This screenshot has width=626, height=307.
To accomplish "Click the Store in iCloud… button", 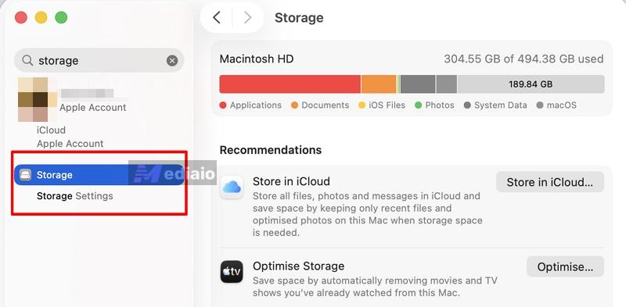I will click(550, 182).
